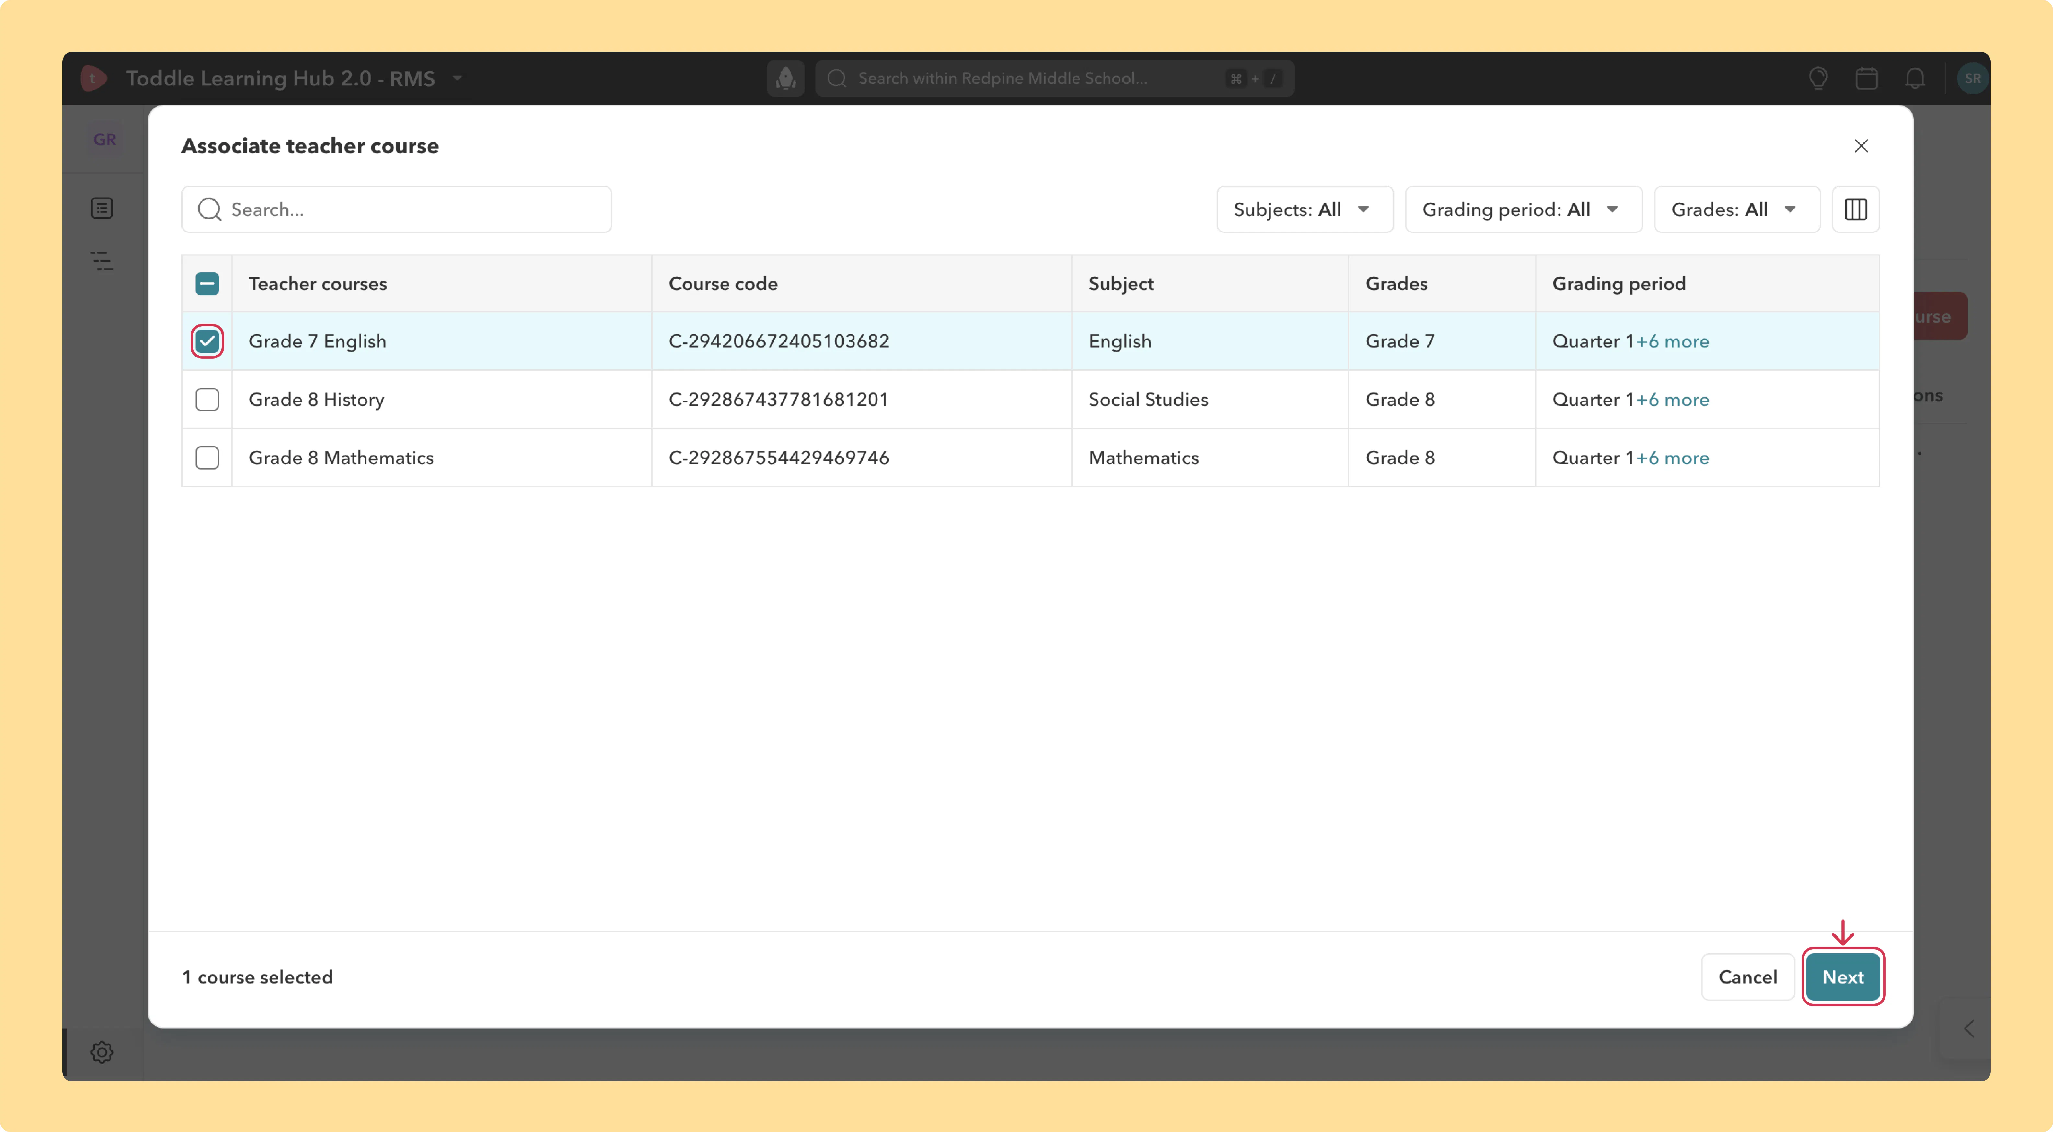Open the lightbulb tips icon
Viewport: 2053px width, 1132px height.
pos(1818,78)
